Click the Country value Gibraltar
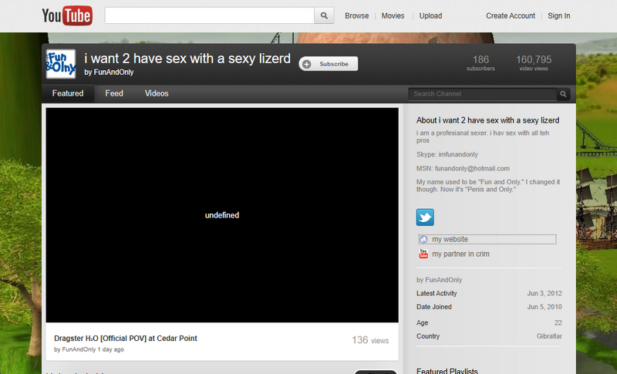This screenshot has width=617, height=374. click(549, 336)
